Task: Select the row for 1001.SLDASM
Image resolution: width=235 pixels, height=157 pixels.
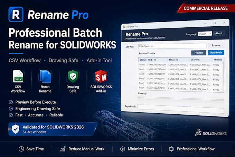Action: point(180,65)
